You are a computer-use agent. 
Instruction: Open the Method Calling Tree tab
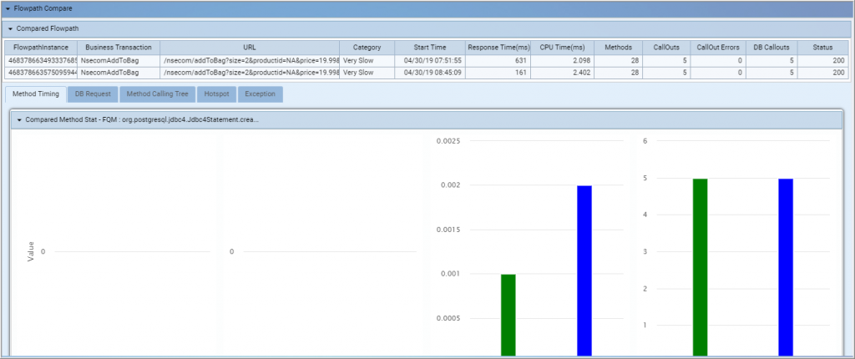pos(157,94)
